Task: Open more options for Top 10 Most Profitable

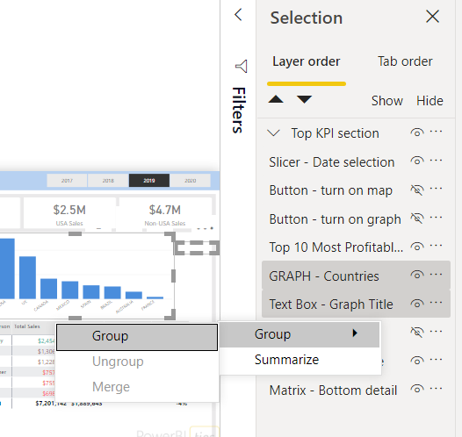Action: coord(436,246)
